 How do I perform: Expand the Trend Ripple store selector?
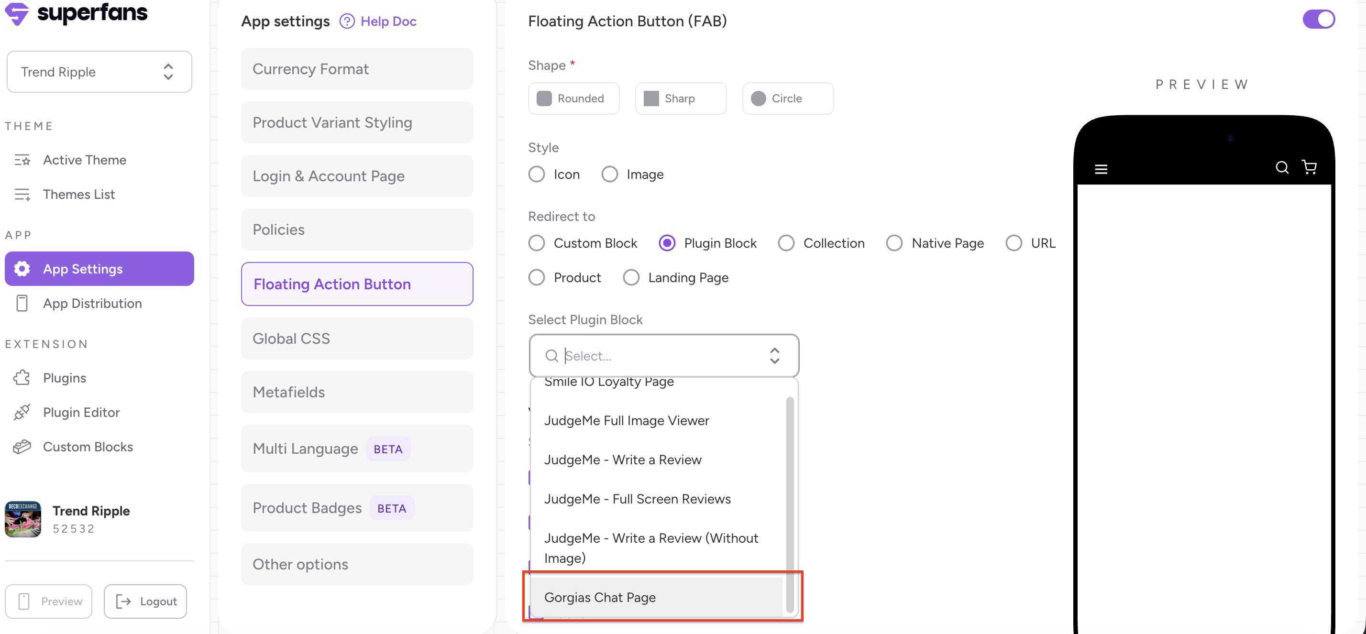pos(99,72)
